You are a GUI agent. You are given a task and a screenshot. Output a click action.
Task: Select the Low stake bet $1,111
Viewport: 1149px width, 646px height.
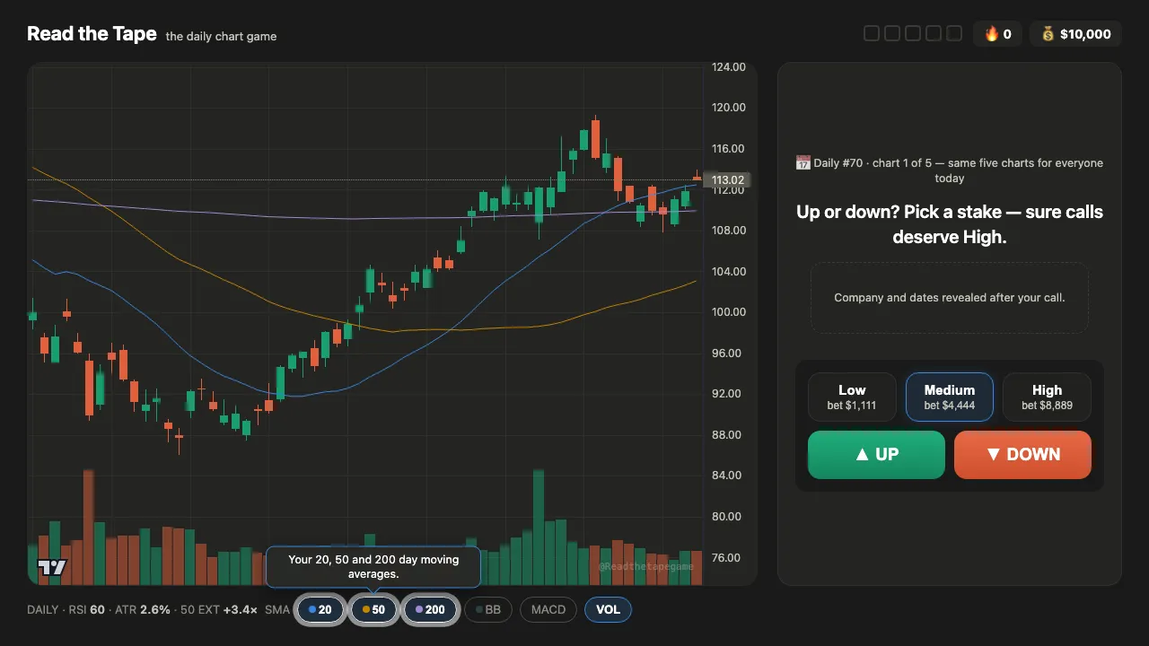[x=852, y=397]
